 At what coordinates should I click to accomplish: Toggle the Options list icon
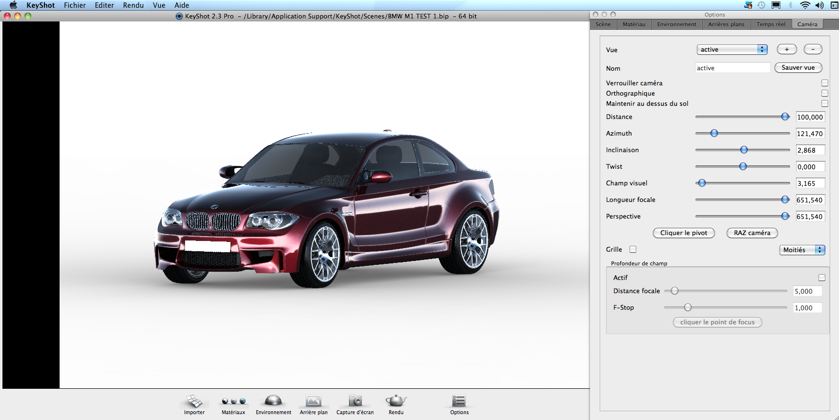pyautogui.click(x=459, y=401)
